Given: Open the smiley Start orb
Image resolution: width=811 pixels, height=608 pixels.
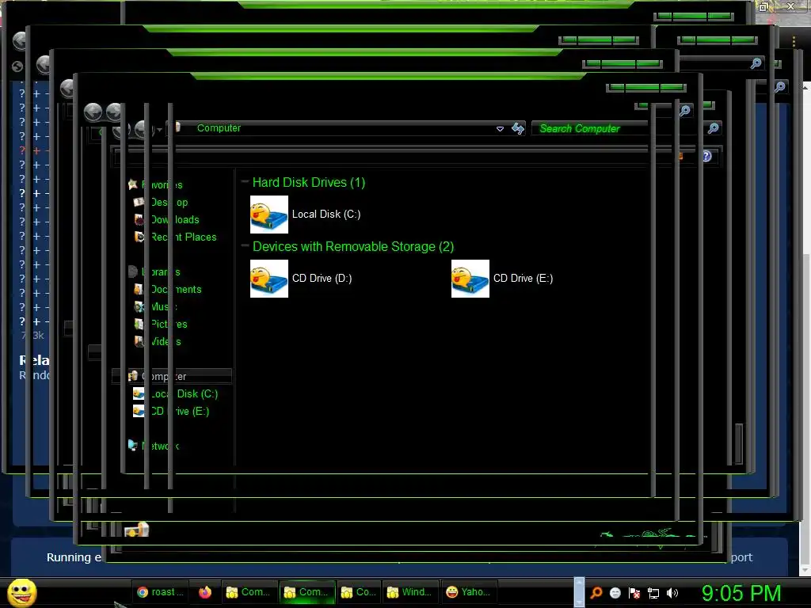Looking at the screenshot, I should click(x=22, y=592).
